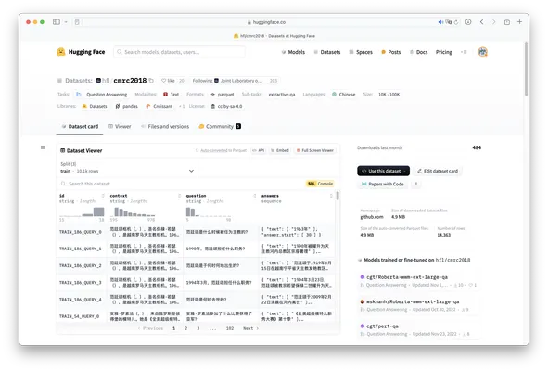Click the dataset viewer table scrollbar
The width and height of the screenshot is (548, 371).
click(338, 196)
